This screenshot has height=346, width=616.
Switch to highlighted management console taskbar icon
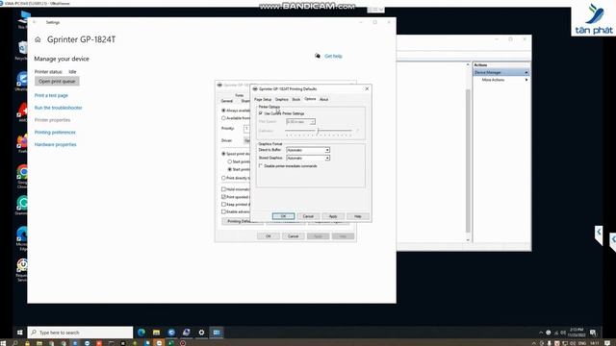tap(217, 333)
